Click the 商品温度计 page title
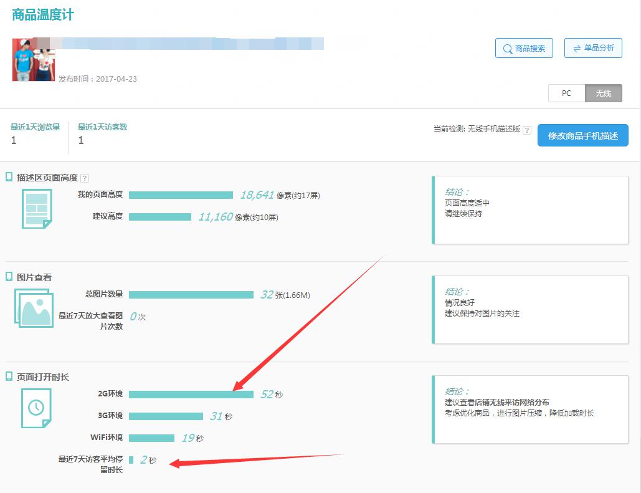This screenshot has height=493, width=641. (43, 15)
